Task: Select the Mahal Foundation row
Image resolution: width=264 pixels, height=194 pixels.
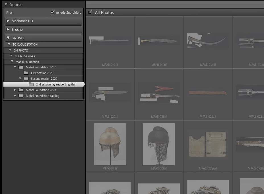Action: (x=43, y=62)
